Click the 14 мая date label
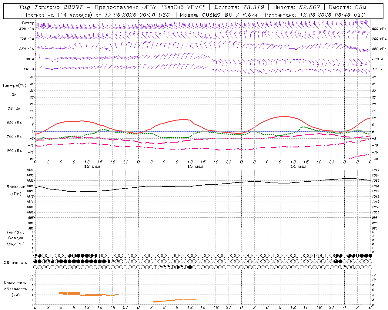The image size is (388, 310). pyautogui.click(x=298, y=167)
